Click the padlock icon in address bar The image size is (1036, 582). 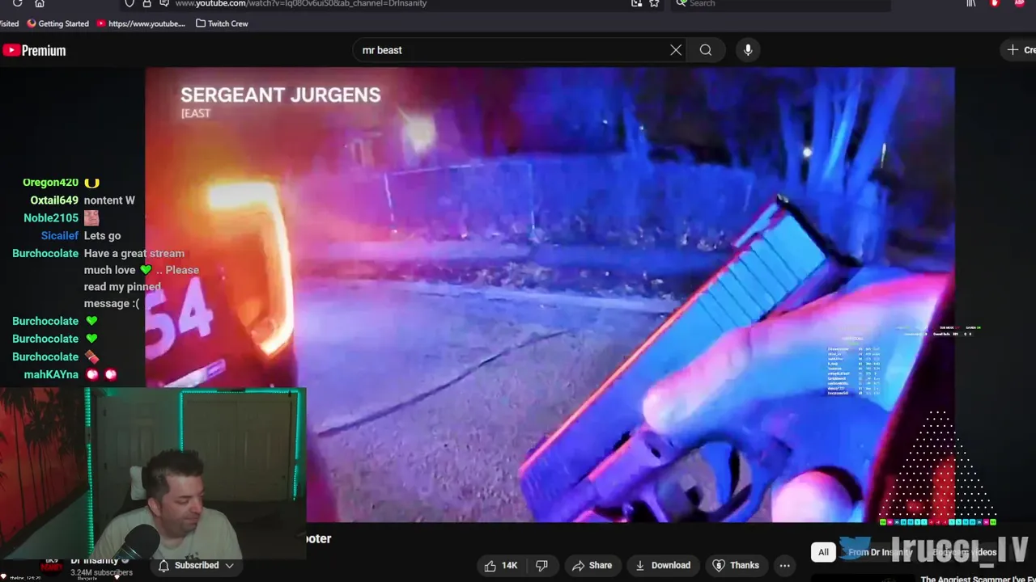coord(147,3)
